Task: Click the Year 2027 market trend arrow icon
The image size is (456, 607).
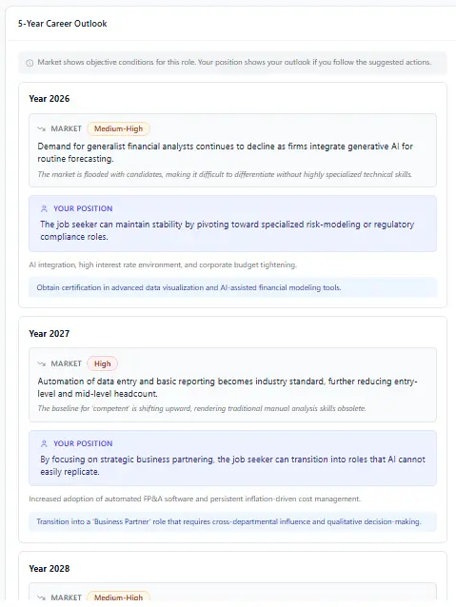Action: tap(41, 363)
